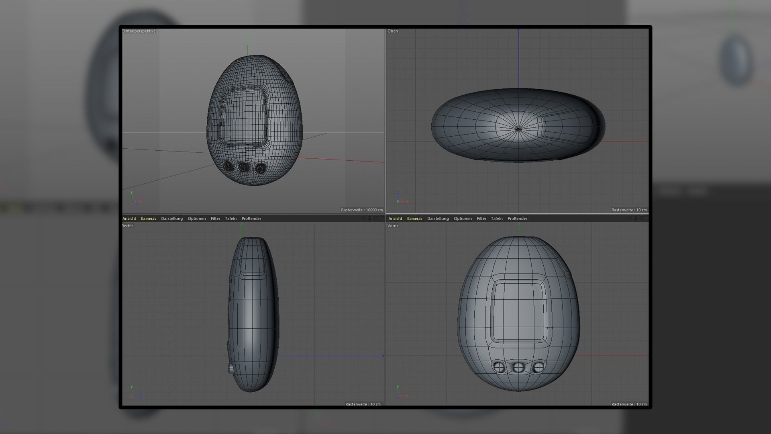The width and height of the screenshot is (771, 434).
Task: Open Optionen menu in Vorne viewport
Action: click(x=463, y=219)
